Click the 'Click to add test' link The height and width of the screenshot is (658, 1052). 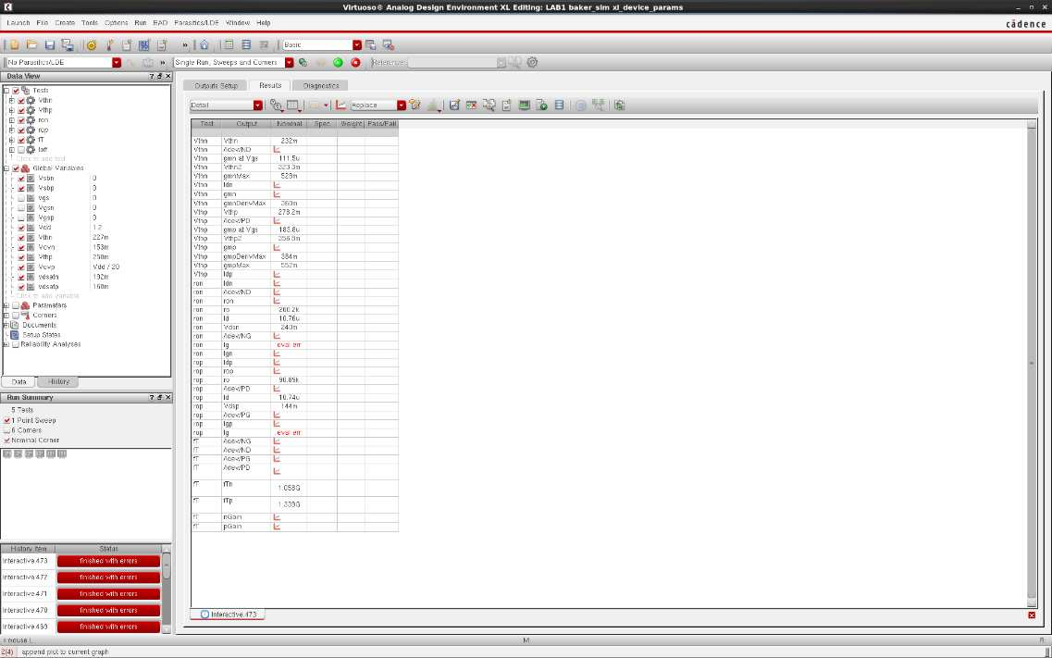(x=41, y=159)
